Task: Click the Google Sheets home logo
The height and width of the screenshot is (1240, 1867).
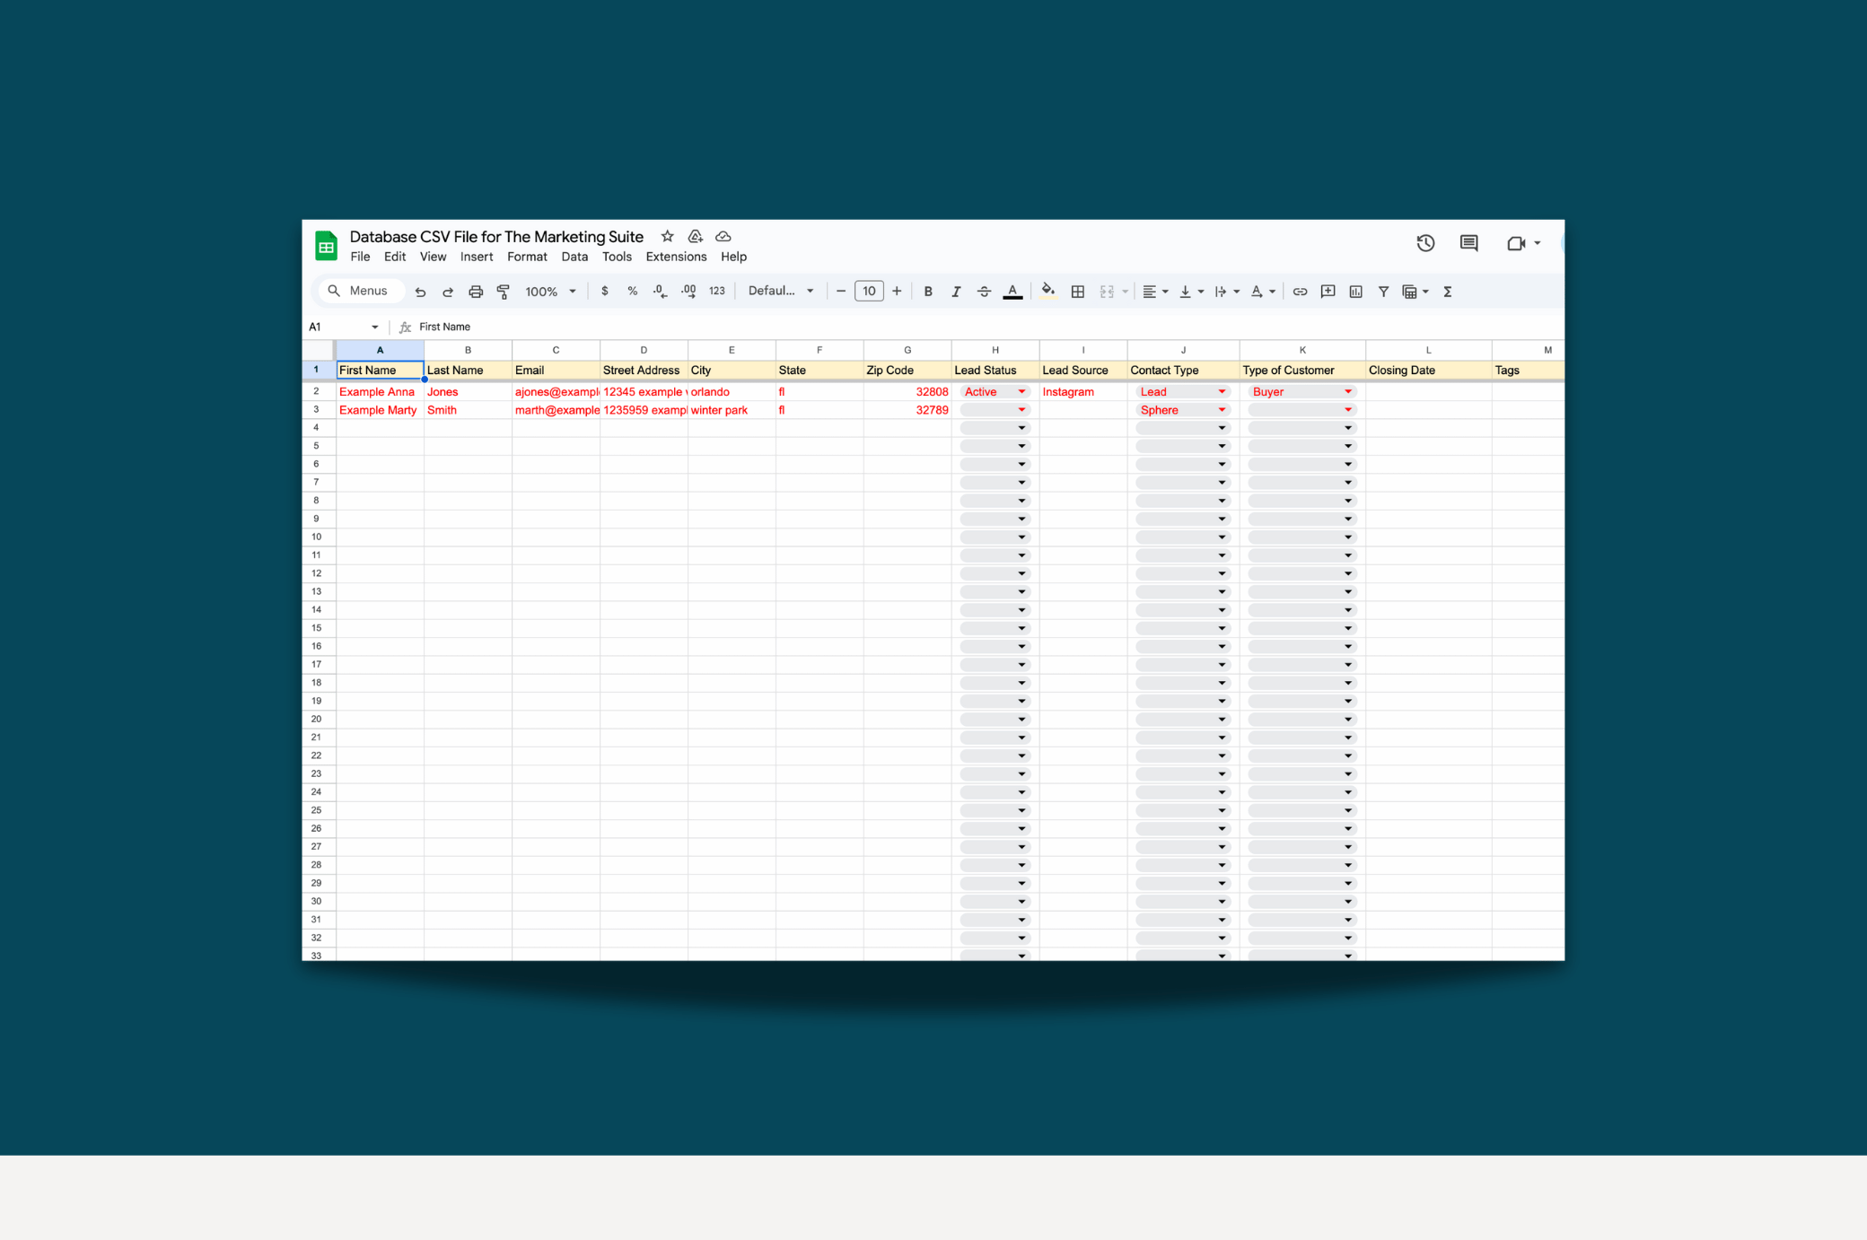Action: click(x=326, y=246)
